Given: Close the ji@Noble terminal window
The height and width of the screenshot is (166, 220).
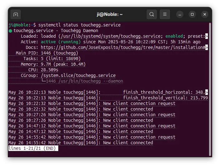Looking at the screenshot, I should [x=205, y=14].
